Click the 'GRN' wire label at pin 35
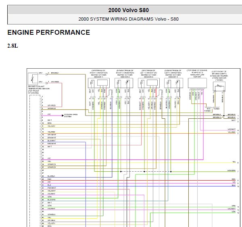242x227 pixels. click(x=49, y=197)
